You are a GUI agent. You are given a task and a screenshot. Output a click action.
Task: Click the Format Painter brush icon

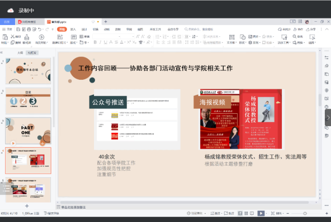pyautogui.click(x=27, y=37)
